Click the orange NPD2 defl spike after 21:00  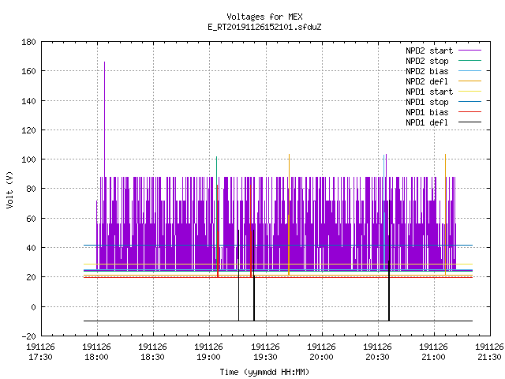pos(445,214)
